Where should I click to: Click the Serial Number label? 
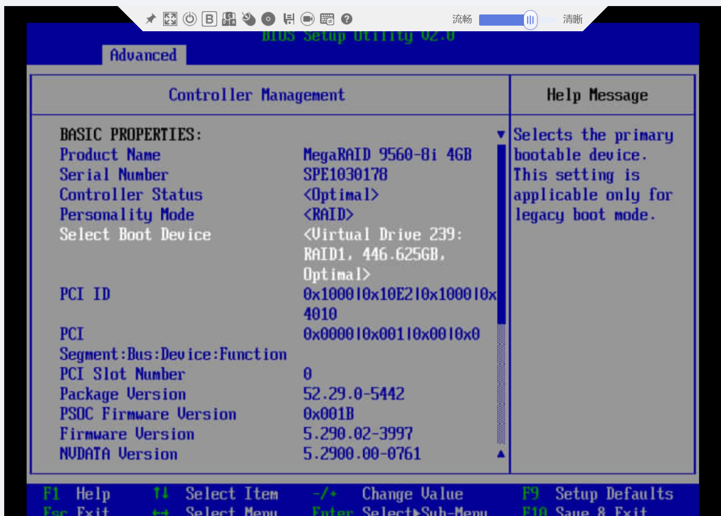[x=114, y=174]
